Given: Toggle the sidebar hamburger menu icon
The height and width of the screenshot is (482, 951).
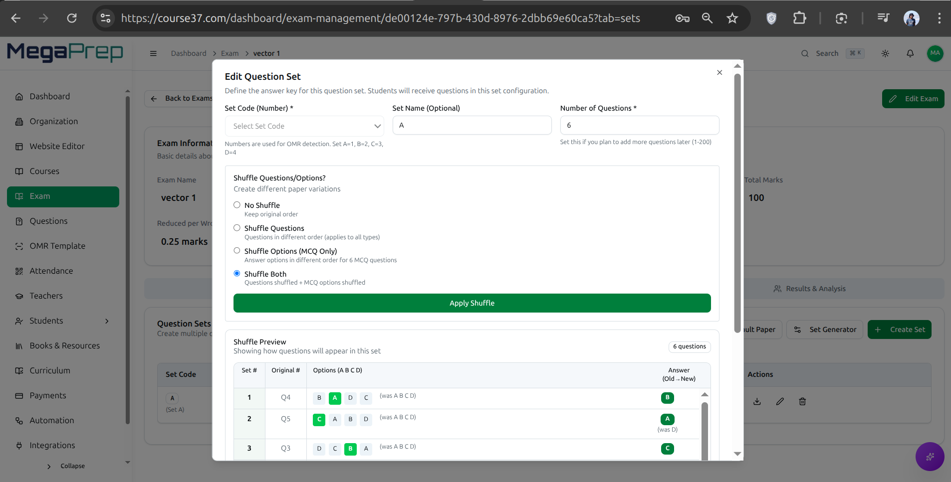Looking at the screenshot, I should tap(153, 53).
